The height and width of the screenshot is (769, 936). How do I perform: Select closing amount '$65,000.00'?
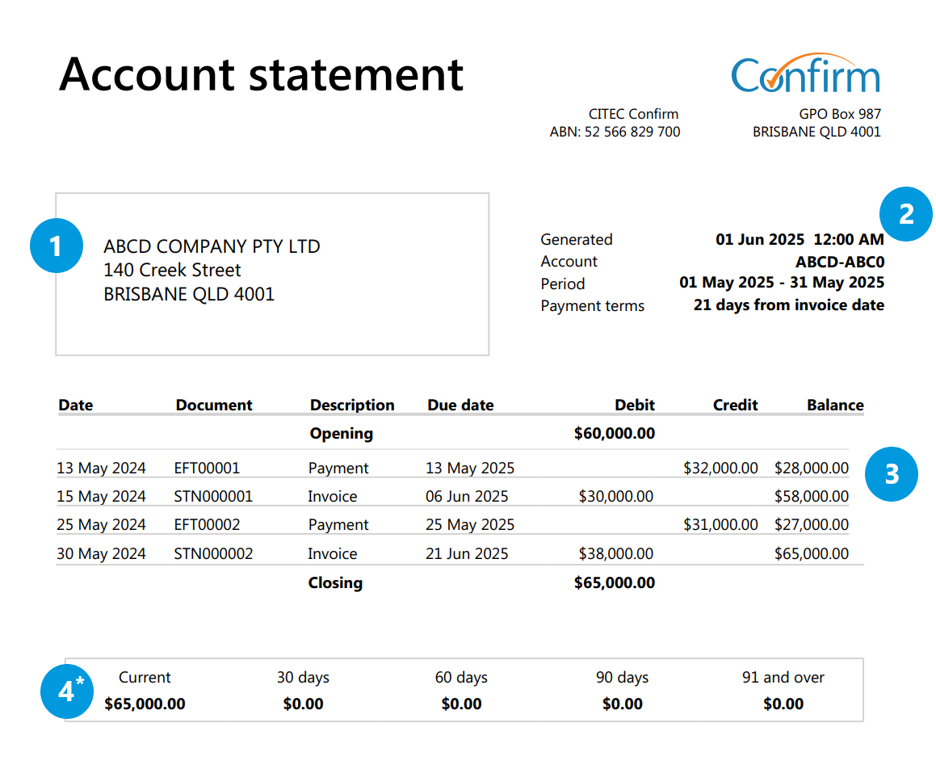615,583
